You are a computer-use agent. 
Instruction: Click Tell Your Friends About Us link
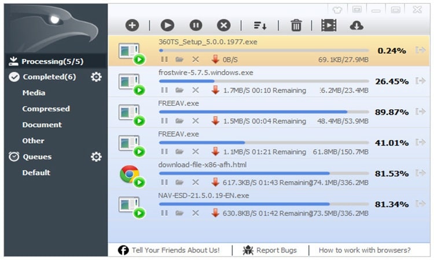[x=169, y=250]
